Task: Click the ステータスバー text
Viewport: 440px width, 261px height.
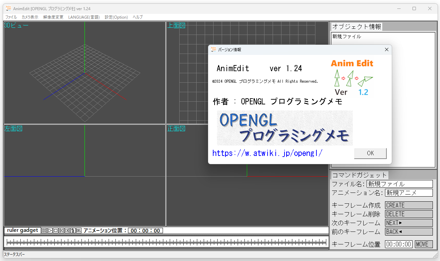Action: (x=14, y=255)
